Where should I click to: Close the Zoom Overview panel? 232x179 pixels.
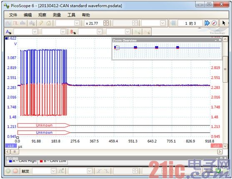pos(220,40)
